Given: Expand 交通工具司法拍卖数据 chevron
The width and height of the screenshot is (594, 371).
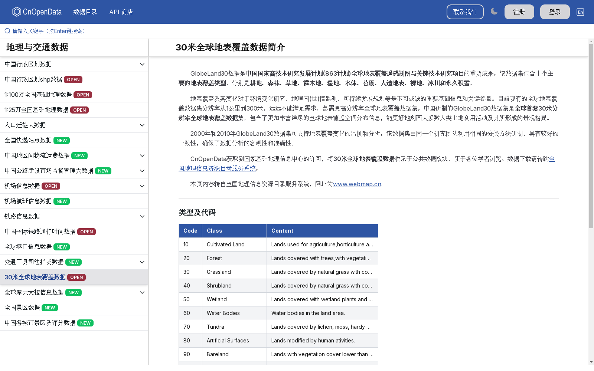Looking at the screenshot, I should pos(142,262).
